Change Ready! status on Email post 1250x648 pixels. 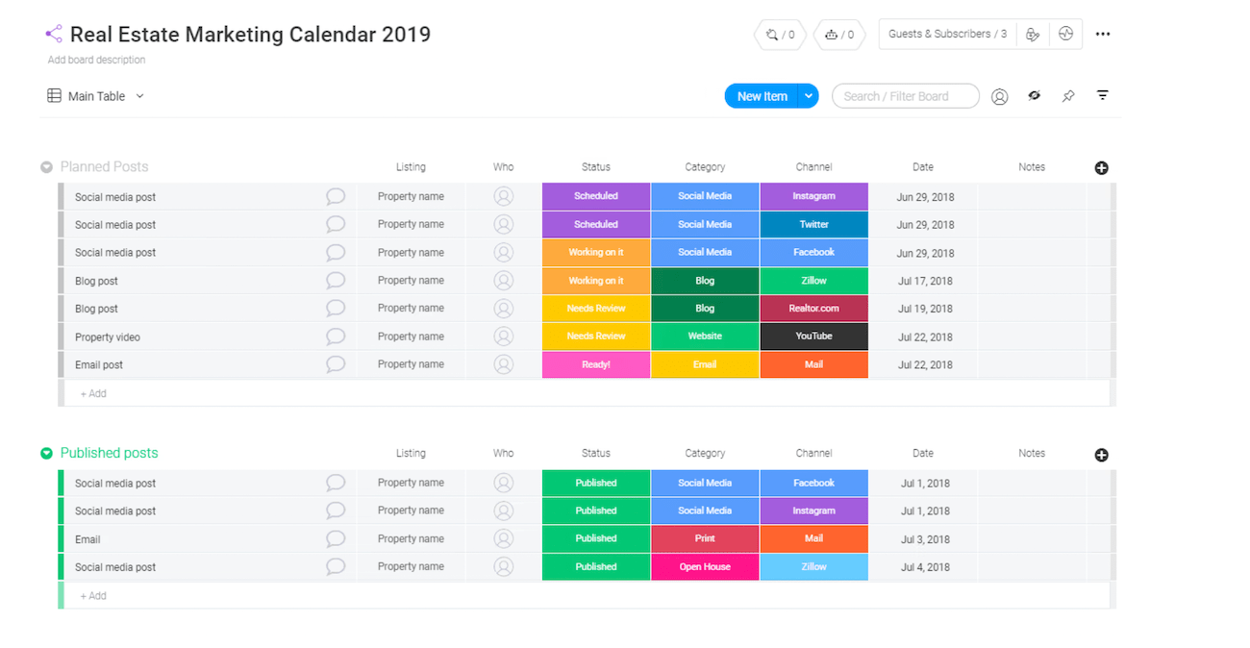(x=596, y=364)
